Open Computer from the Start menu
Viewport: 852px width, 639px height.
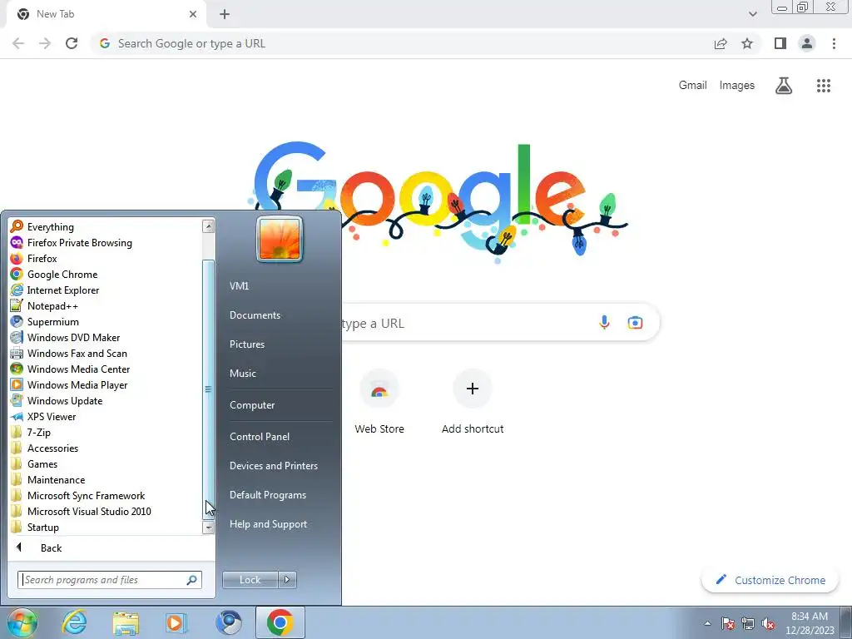(252, 405)
